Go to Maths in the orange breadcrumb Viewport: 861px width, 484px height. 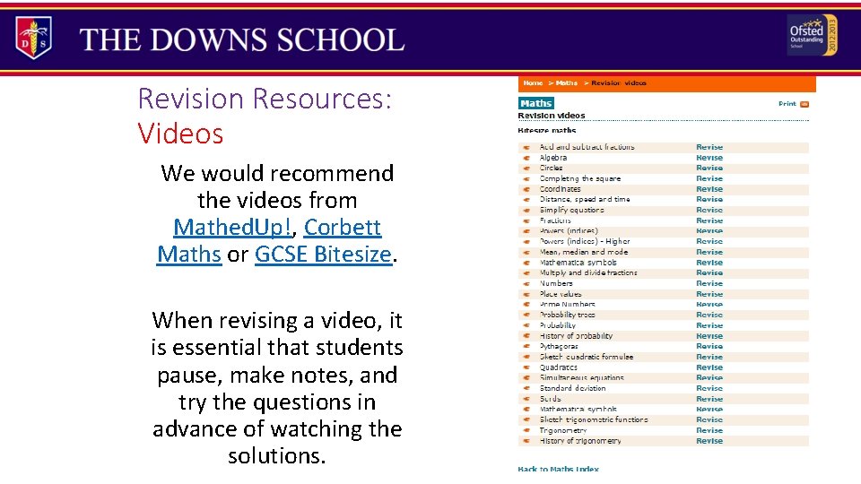567,82
